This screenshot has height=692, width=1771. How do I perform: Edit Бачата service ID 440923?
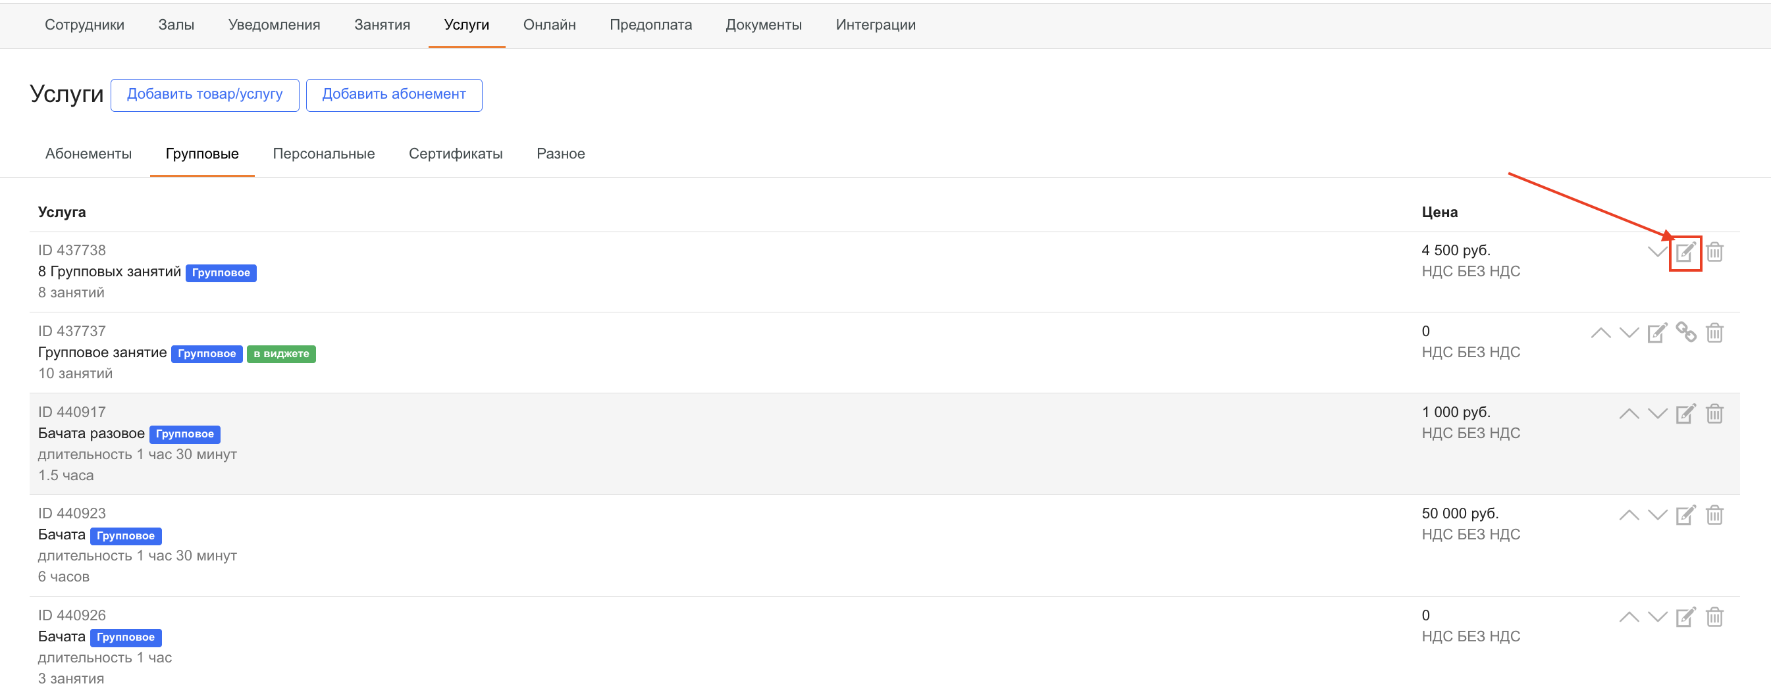point(1685,516)
